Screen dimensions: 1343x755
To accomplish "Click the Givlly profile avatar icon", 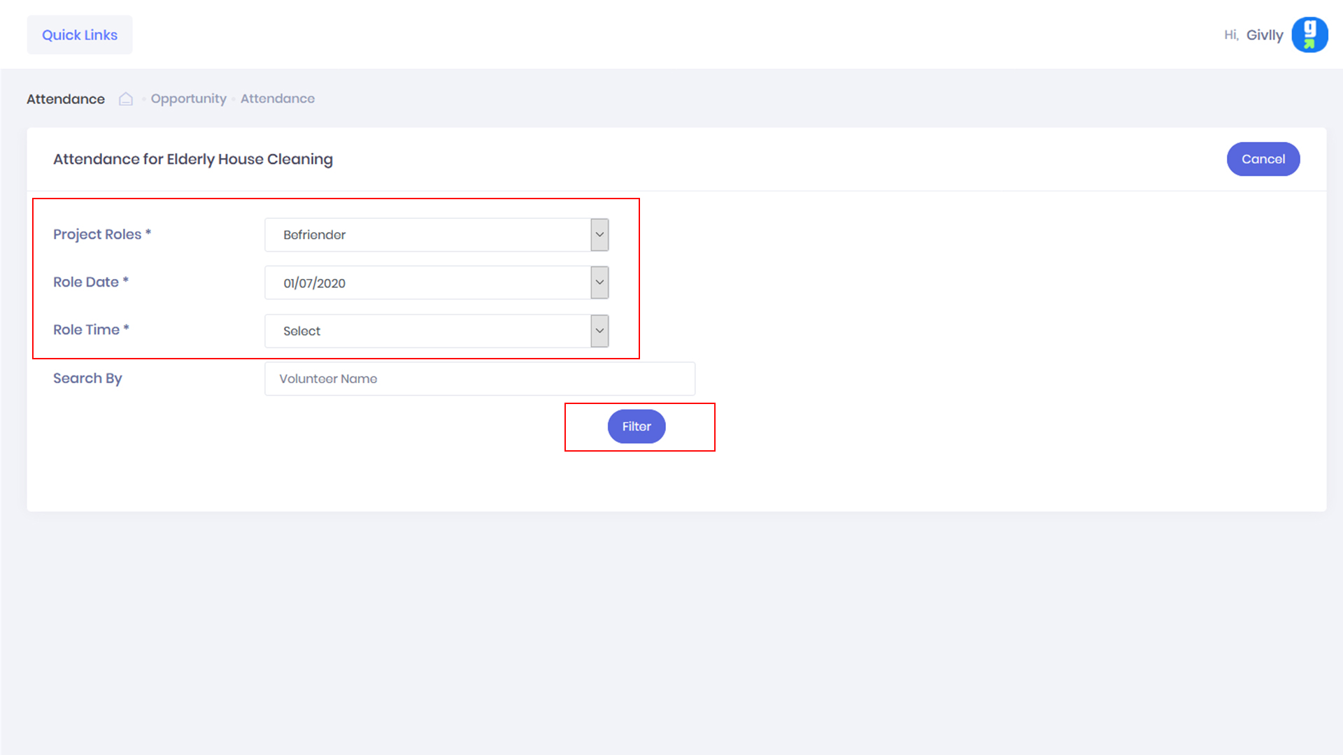I will coord(1309,35).
